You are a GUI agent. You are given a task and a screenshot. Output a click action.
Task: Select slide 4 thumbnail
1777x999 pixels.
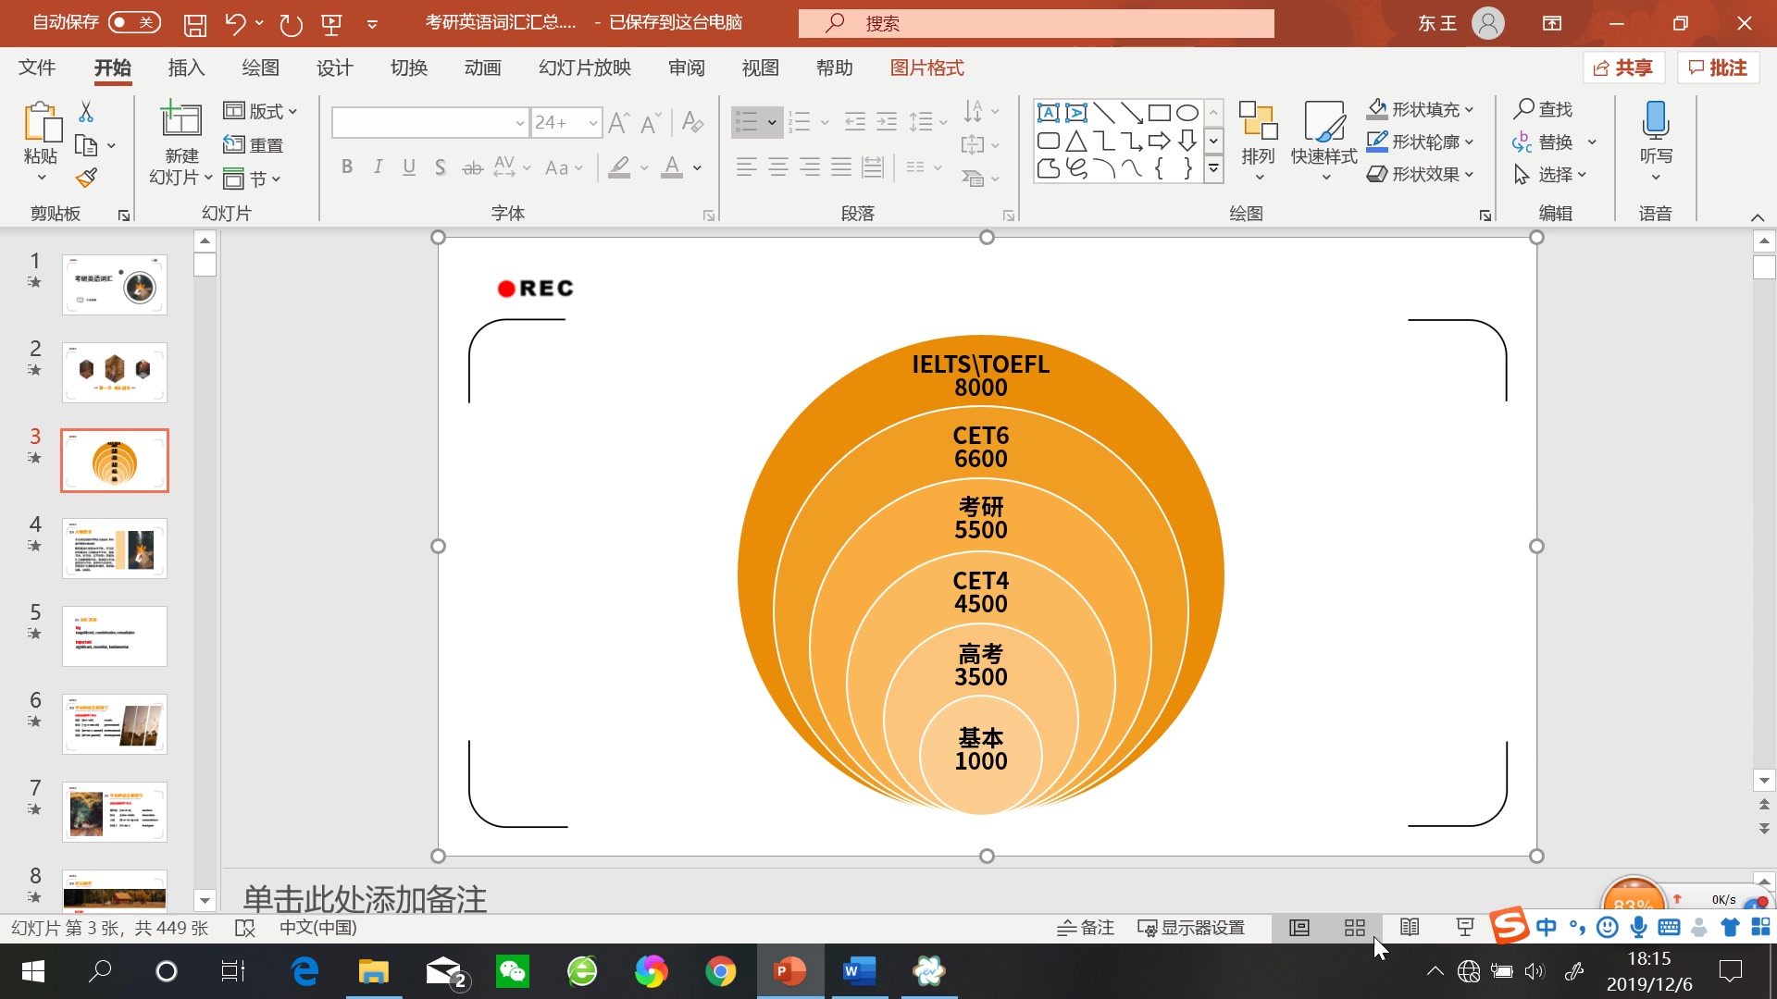(115, 549)
